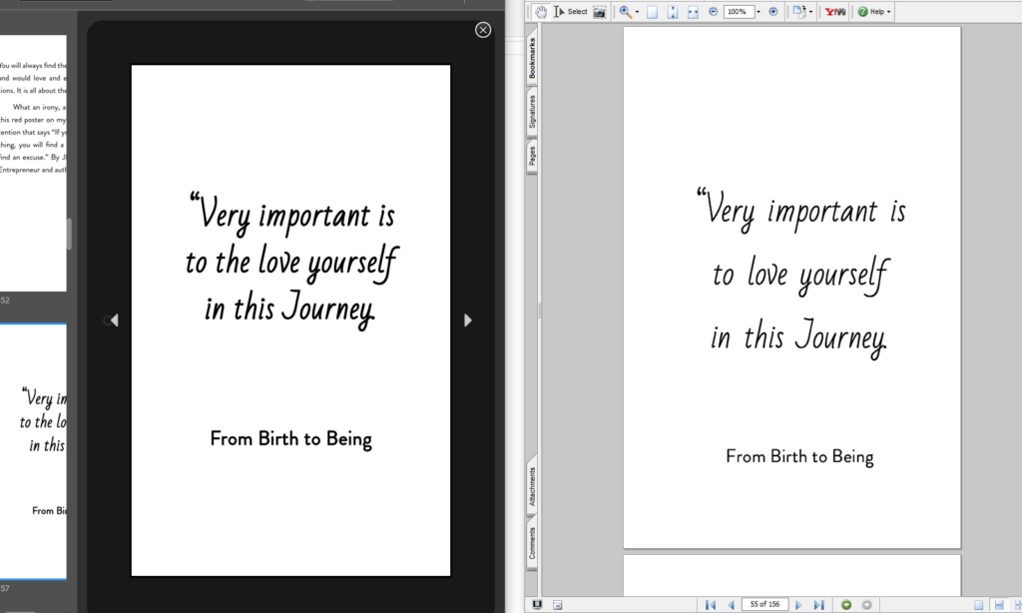This screenshot has height=613, width=1022.
Task: Open the zoom percentage dropdown
Action: (759, 12)
